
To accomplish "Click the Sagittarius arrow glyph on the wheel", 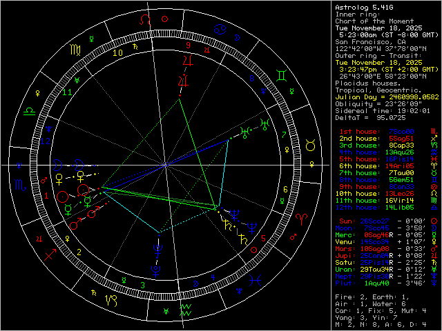I will click(51, 254).
